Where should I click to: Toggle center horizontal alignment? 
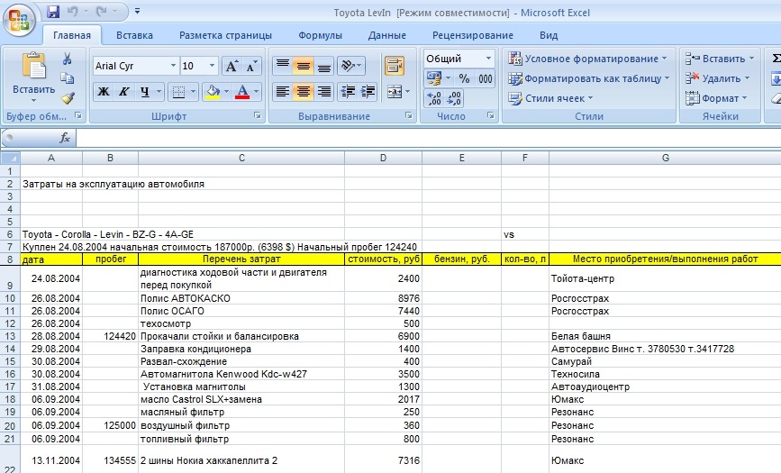tap(304, 92)
